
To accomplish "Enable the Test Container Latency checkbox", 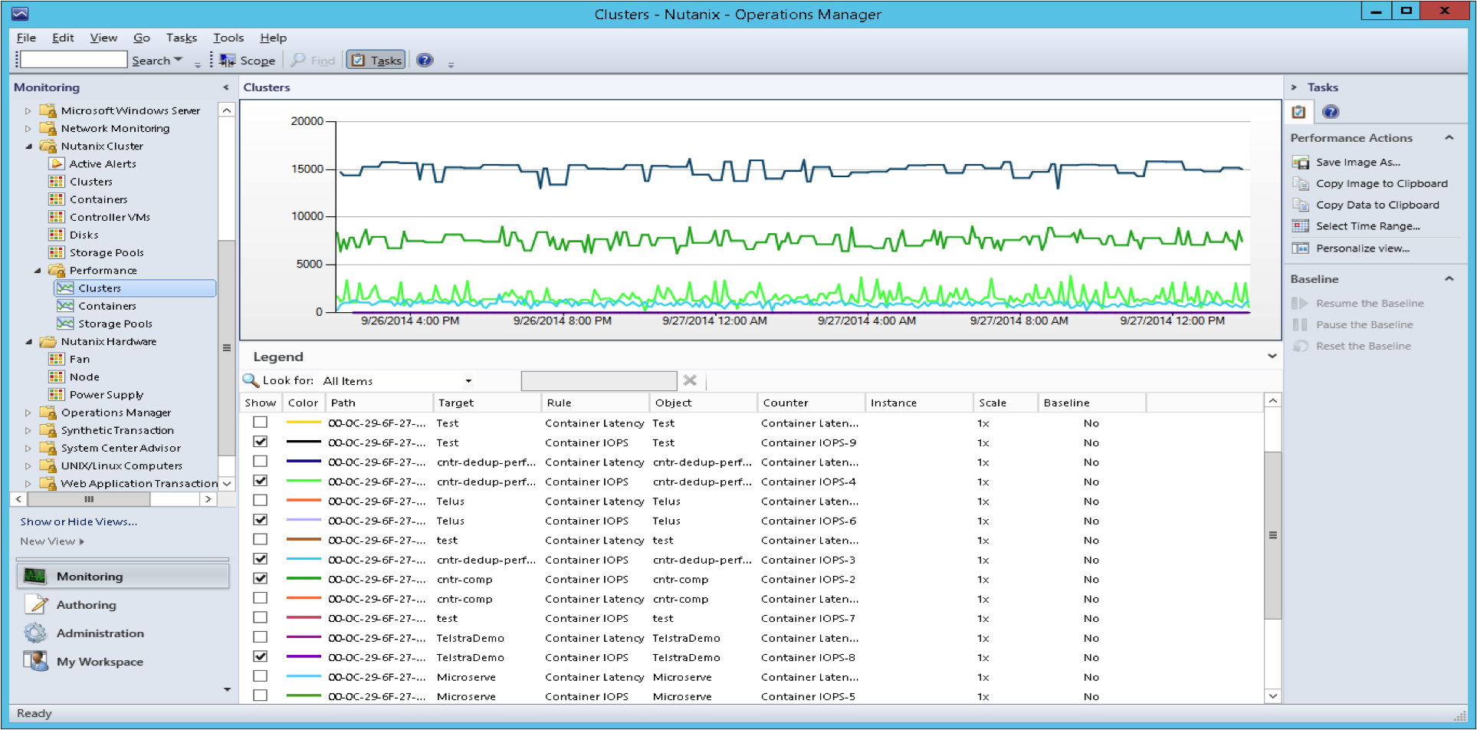I will (261, 423).
